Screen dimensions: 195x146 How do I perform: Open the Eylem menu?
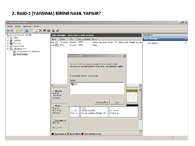click(18, 26)
